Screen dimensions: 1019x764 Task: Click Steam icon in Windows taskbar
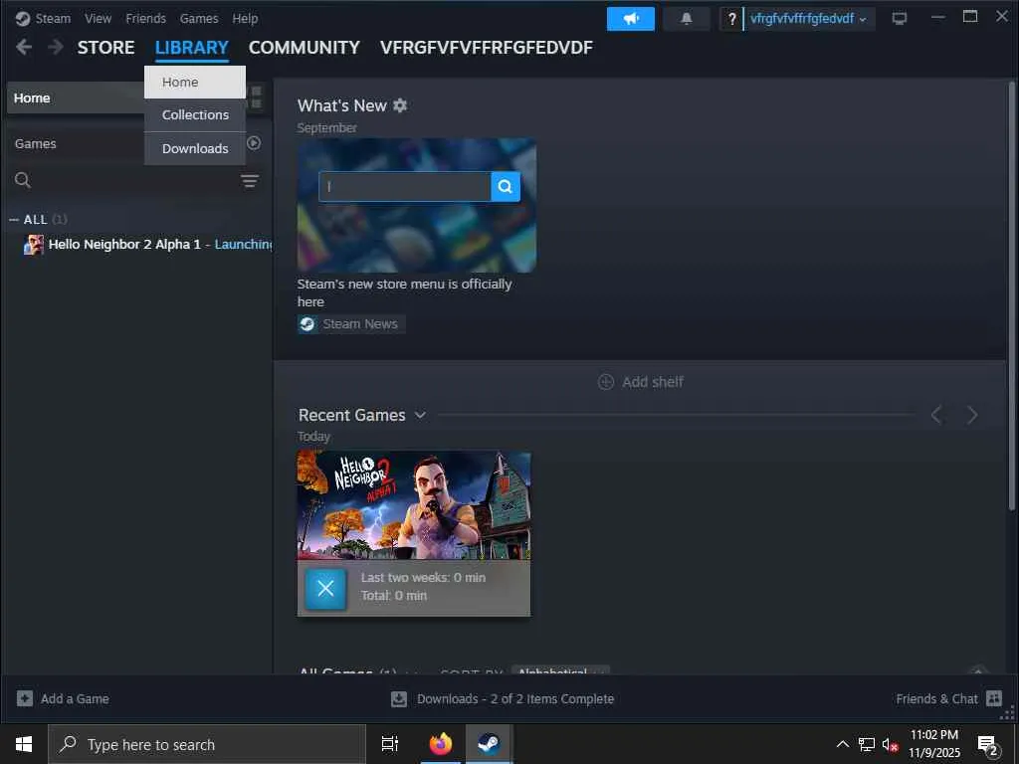[488, 744]
